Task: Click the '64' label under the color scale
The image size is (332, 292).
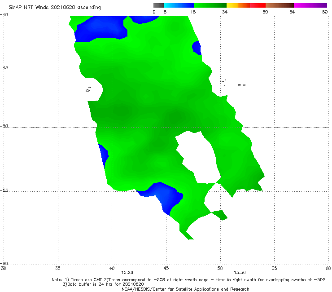Action: pos(292,12)
